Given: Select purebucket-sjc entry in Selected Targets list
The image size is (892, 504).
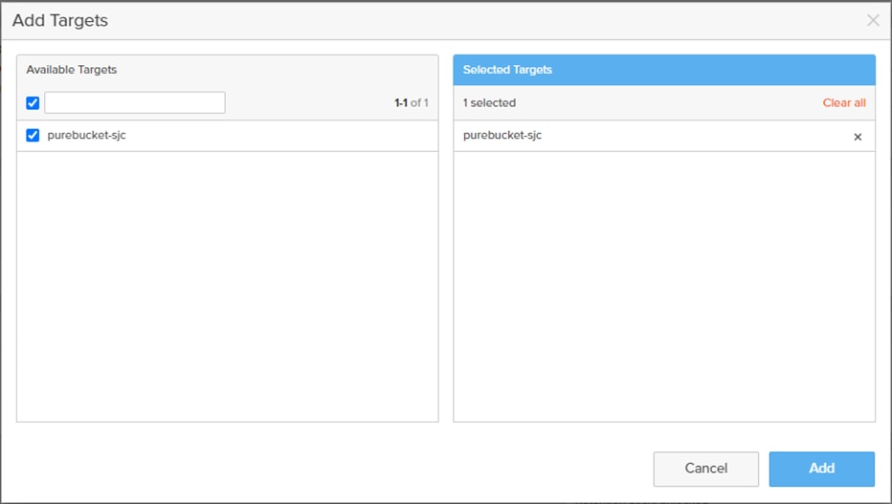Looking at the screenshot, I should 502,136.
